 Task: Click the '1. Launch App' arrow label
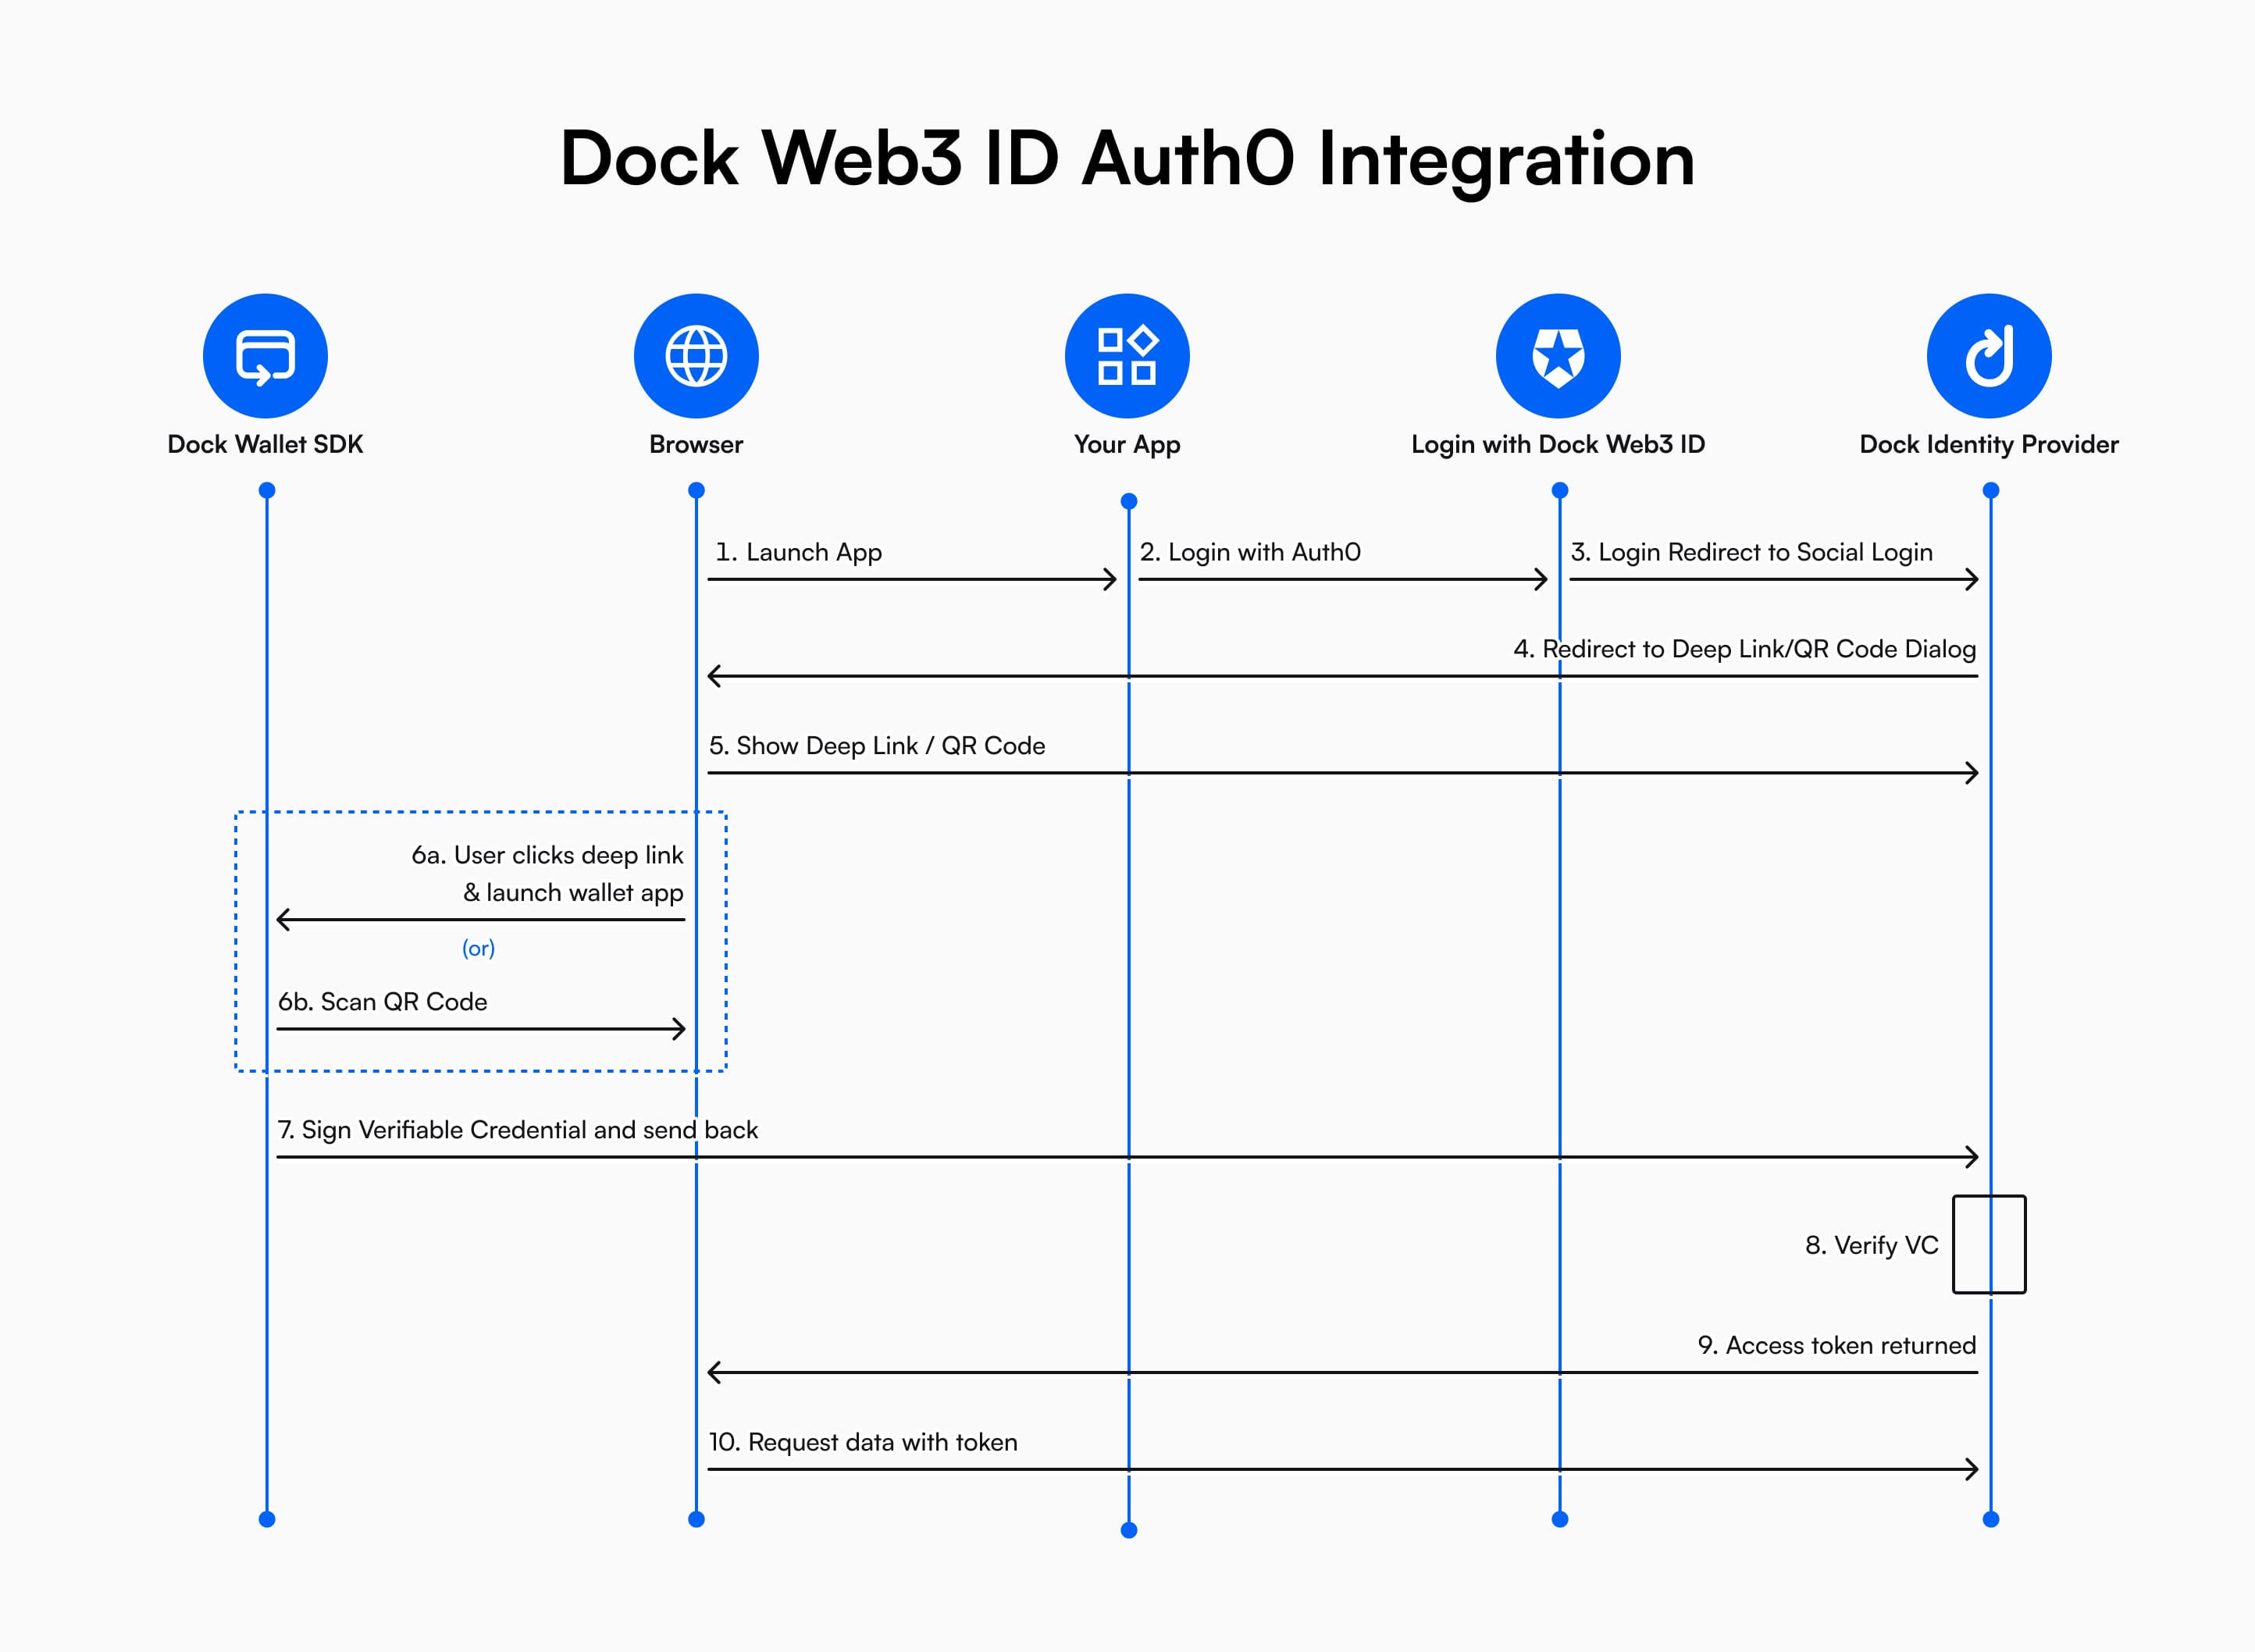[799, 552]
